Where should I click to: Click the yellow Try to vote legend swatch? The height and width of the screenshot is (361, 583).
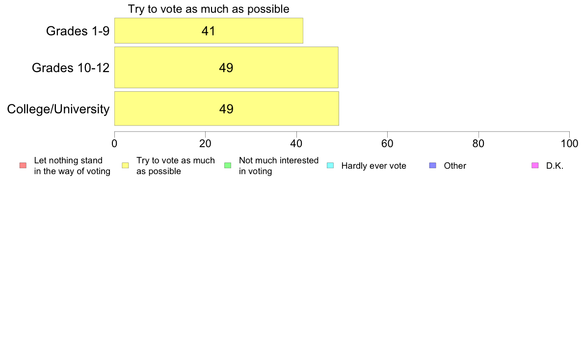click(125, 165)
